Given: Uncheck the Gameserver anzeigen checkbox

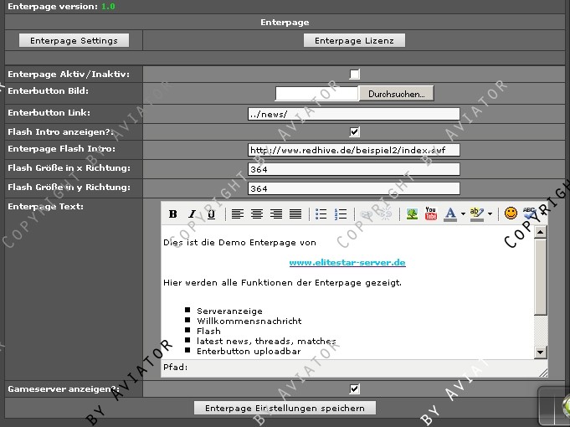Looking at the screenshot, I should [354, 388].
